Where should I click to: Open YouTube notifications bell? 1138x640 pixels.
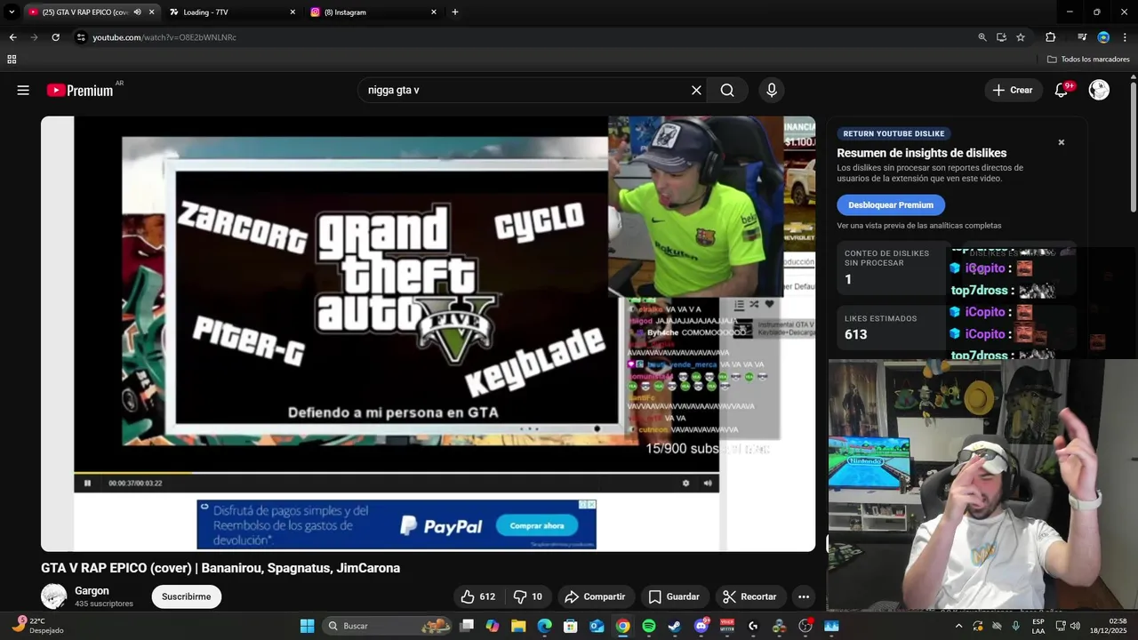pos(1061,90)
